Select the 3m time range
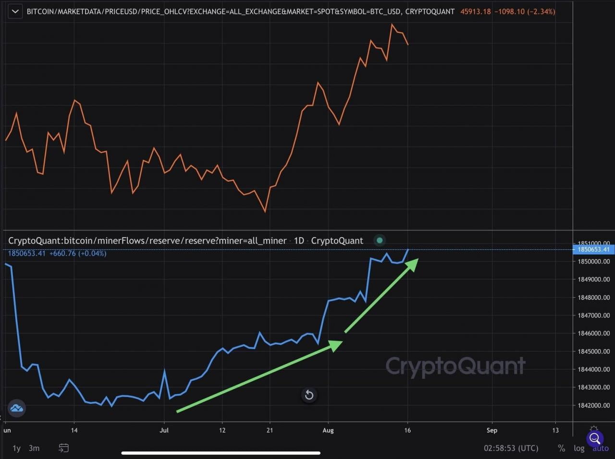The width and height of the screenshot is (615, 459). [x=34, y=448]
